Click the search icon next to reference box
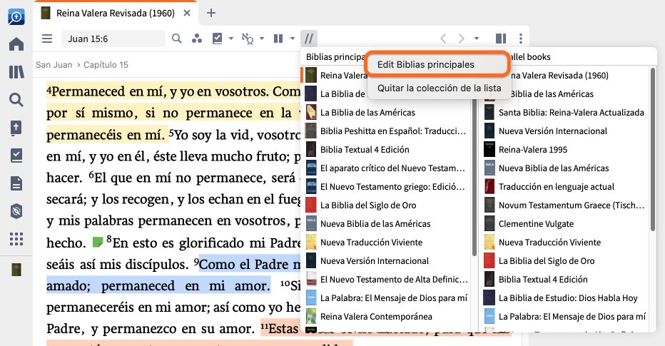 [176, 39]
